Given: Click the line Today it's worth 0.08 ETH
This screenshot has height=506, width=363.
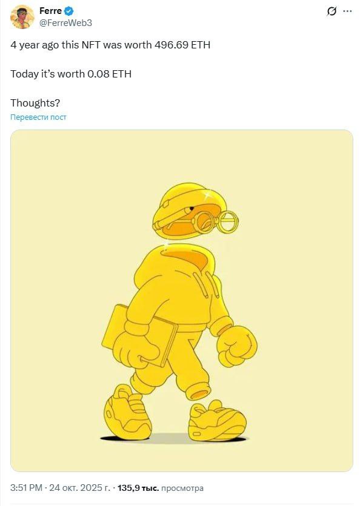Looking at the screenshot, I should [71, 74].
